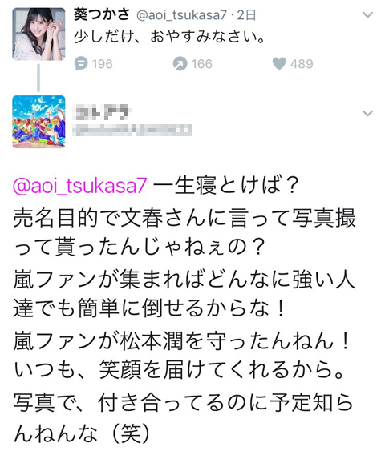Click the reply count 196

[x=103, y=64]
